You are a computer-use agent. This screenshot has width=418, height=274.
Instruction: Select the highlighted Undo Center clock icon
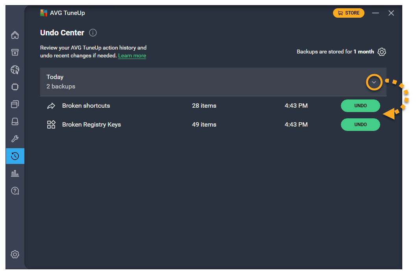point(15,156)
